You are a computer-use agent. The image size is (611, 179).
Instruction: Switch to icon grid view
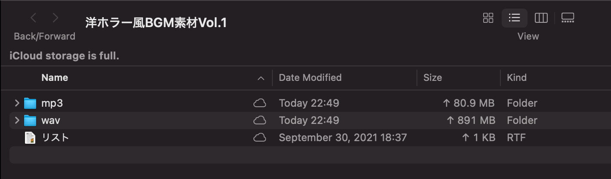tap(488, 18)
